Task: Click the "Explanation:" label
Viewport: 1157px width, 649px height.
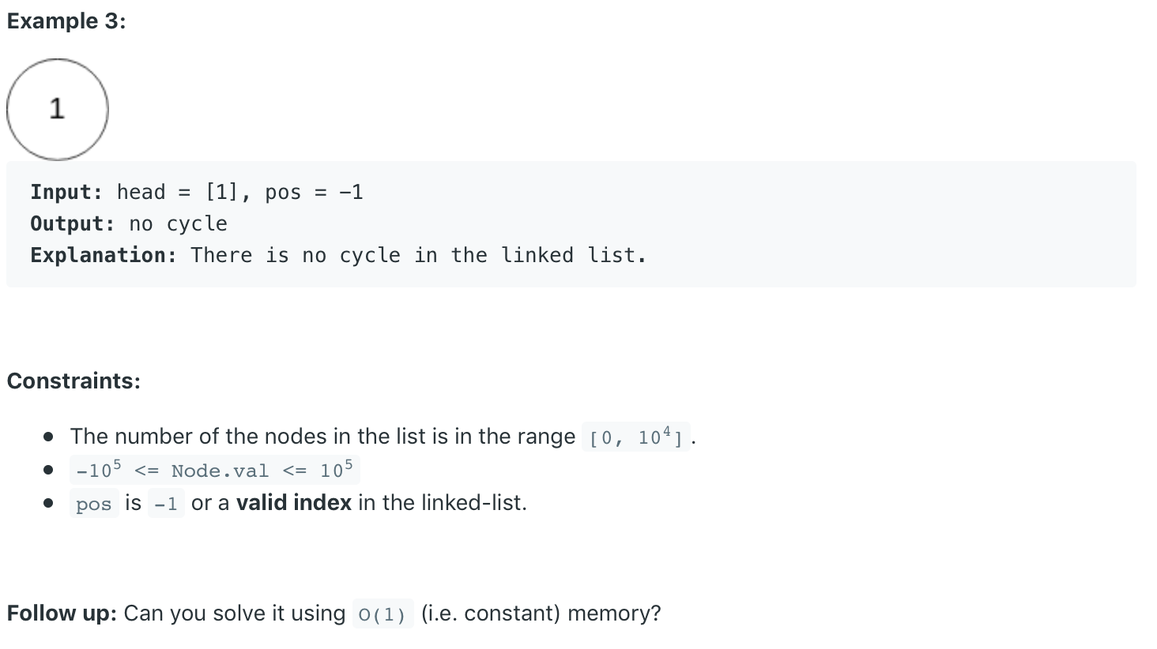Action: point(104,255)
